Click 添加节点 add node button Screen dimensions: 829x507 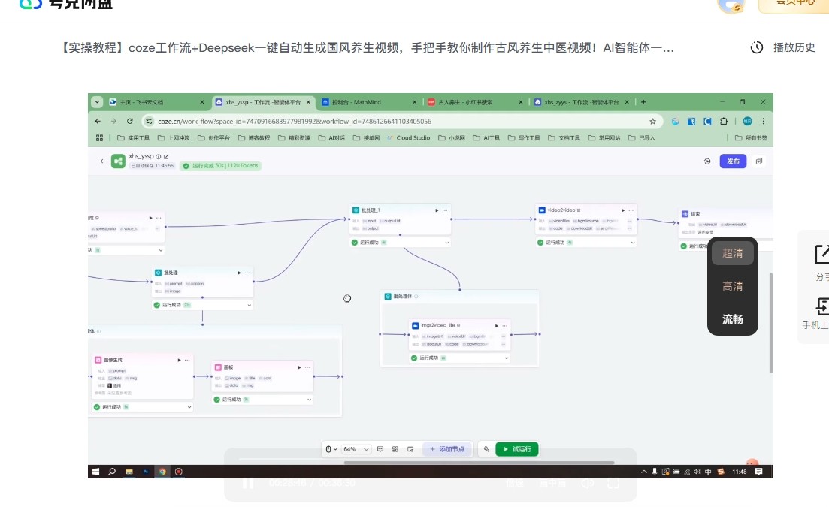point(447,449)
